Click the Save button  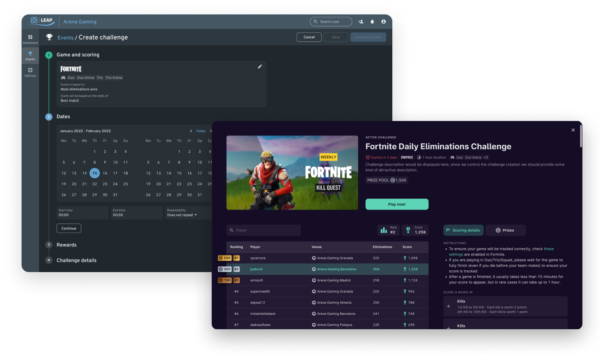coord(336,37)
